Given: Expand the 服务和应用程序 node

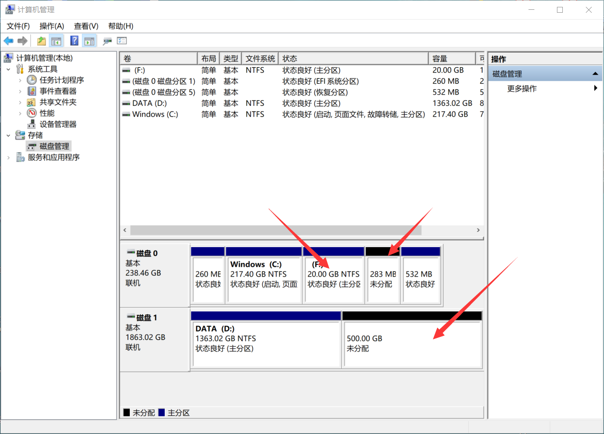Looking at the screenshot, I should pyautogui.click(x=8, y=157).
